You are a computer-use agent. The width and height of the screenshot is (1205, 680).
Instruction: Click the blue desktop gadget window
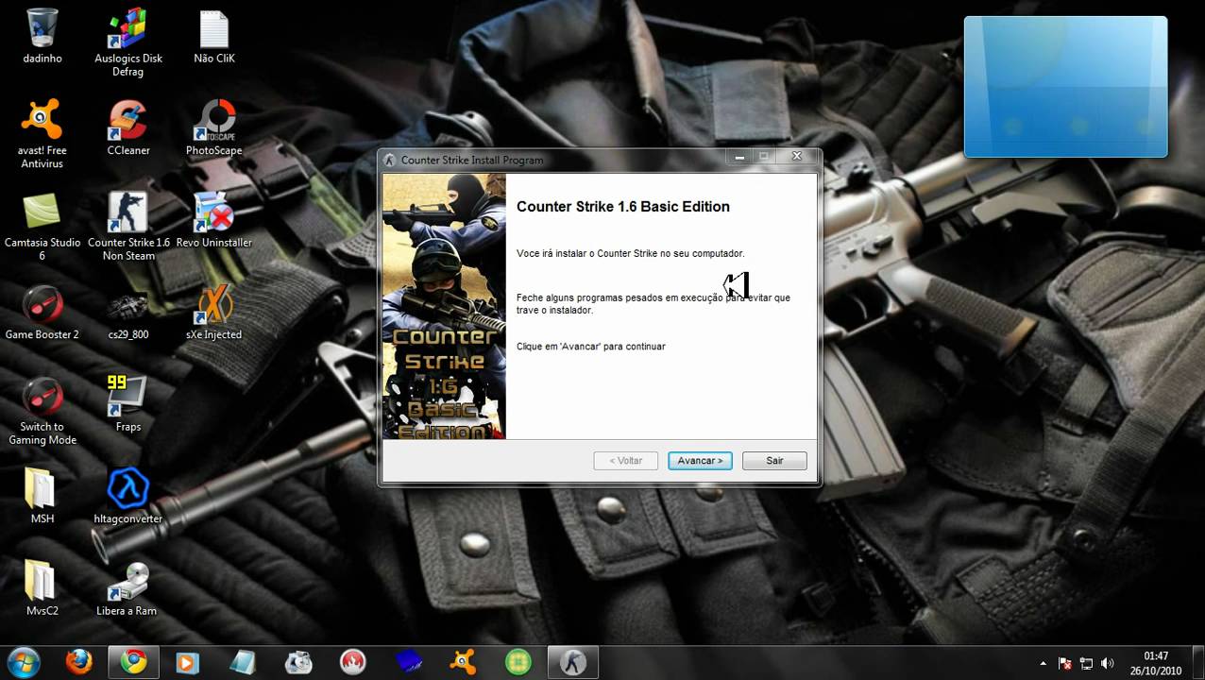tap(1065, 87)
